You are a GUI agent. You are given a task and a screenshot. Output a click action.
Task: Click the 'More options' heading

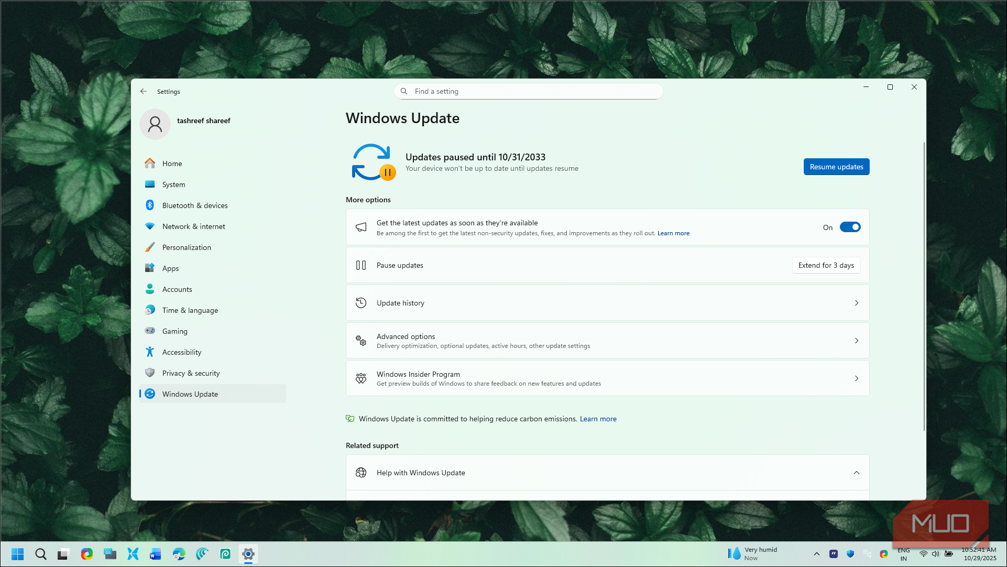coord(368,200)
